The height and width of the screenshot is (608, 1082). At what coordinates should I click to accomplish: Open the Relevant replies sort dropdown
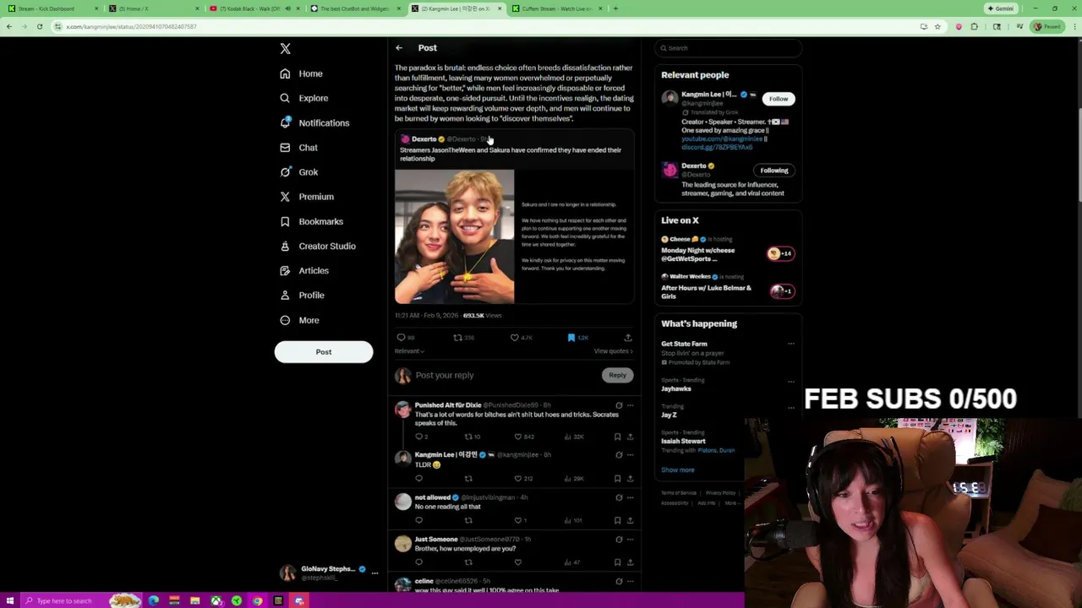click(409, 351)
